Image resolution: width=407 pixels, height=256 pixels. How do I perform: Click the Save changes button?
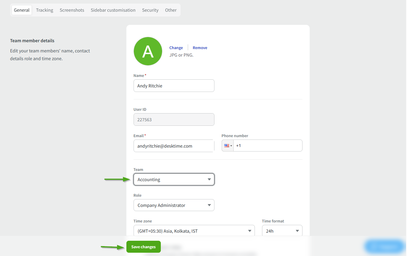(143, 247)
